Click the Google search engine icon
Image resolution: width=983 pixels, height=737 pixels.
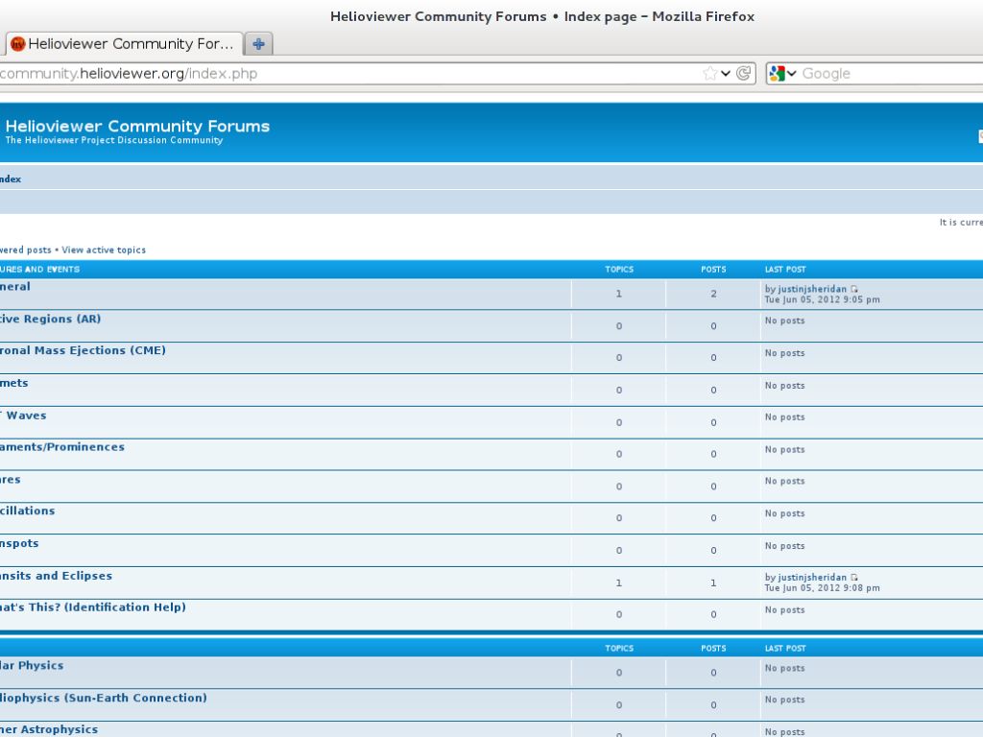coord(778,74)
